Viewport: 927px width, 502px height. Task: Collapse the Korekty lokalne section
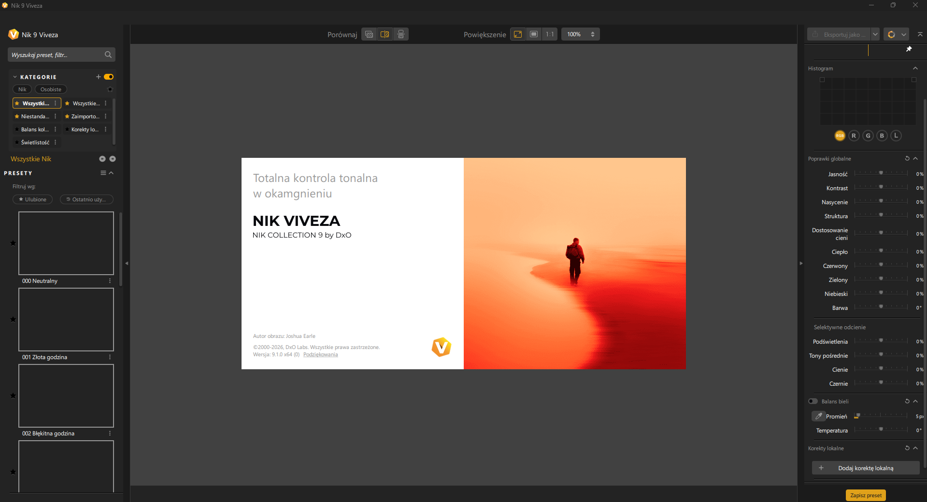click(x=915, y=448)
